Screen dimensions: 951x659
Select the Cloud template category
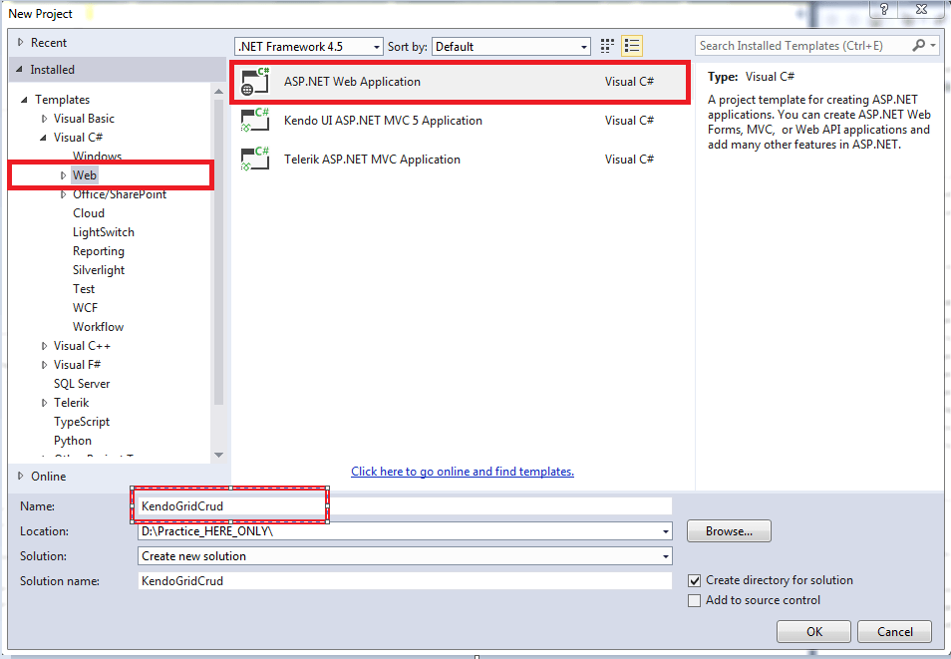click(x=89, y=213)
